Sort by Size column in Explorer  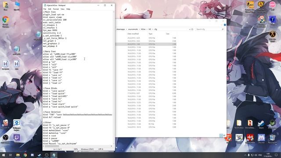pos(168,34)
